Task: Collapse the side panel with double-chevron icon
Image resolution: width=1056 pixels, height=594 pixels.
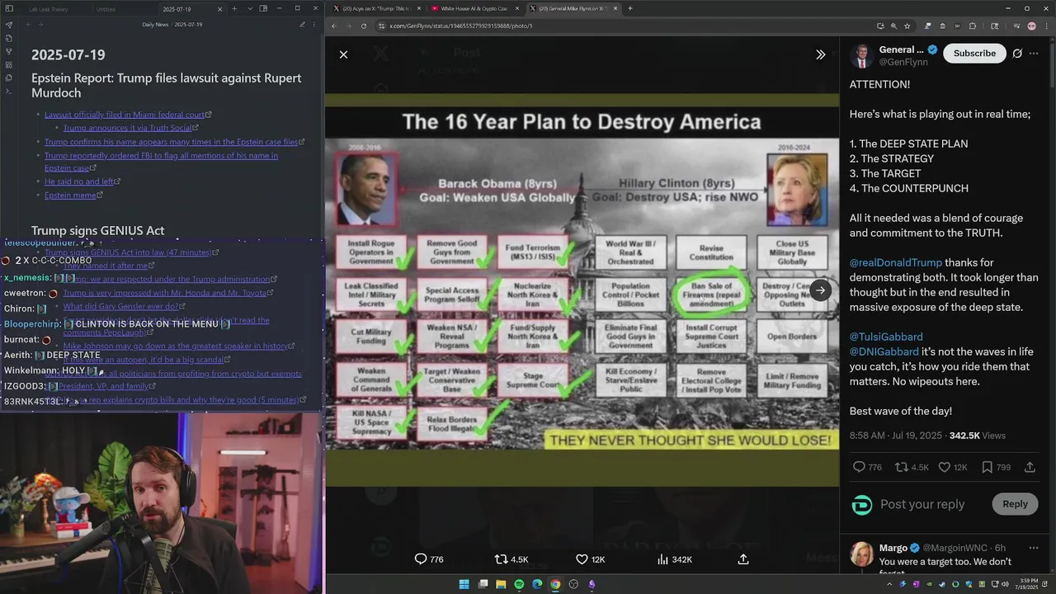Action: (820, 54)
